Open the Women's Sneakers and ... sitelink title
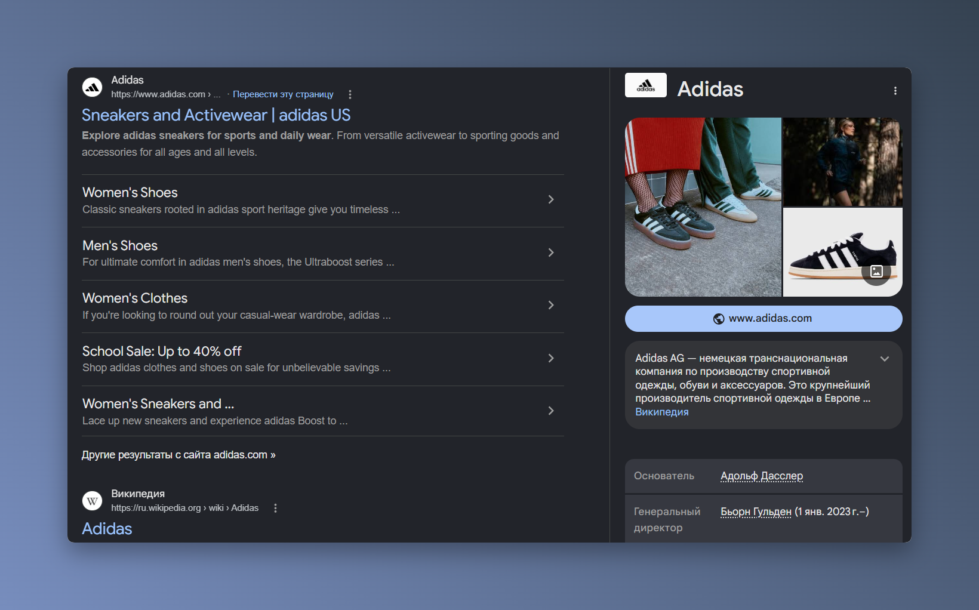This screenshot has height=610, width=979. pos(158,404)
